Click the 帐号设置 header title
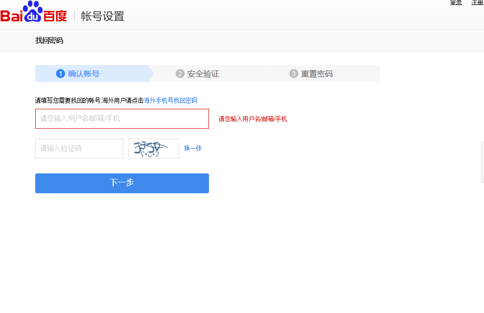Image resolution: width=484 pixels, height=313 pixels. click(x=102, y=16)
